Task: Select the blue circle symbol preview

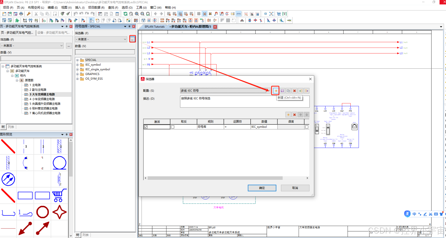Action: click(x=60, y=163)
